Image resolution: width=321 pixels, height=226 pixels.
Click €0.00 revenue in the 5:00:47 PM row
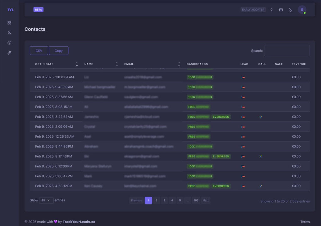[x=296, y=176]
